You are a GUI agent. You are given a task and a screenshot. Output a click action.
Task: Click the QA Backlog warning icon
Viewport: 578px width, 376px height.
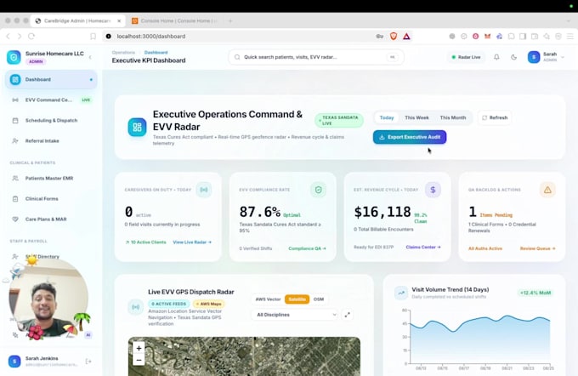[547, 190]
